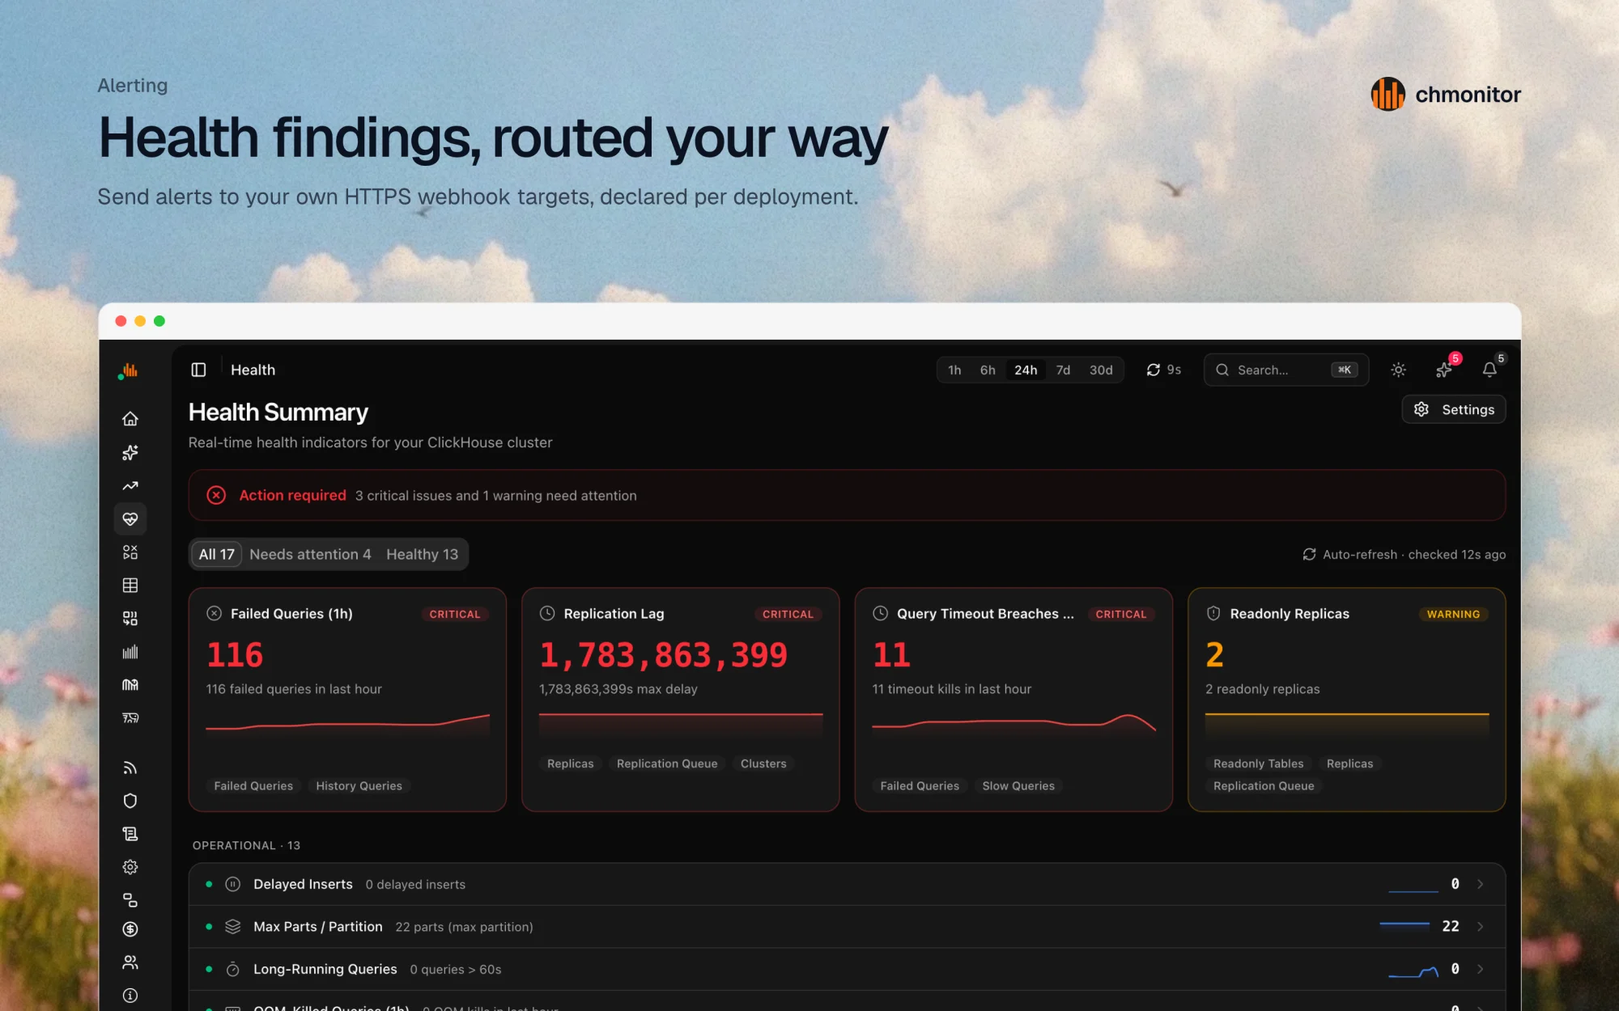The image size is (1619, 1011).
Task: Open the scroll logs icon in sidebar
Action: click(130, 834)
